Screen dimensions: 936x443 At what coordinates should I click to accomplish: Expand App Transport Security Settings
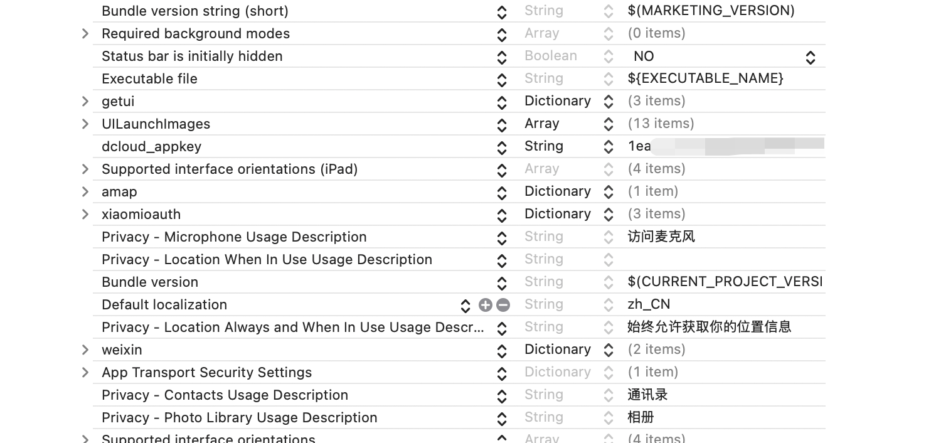(85, 372)
